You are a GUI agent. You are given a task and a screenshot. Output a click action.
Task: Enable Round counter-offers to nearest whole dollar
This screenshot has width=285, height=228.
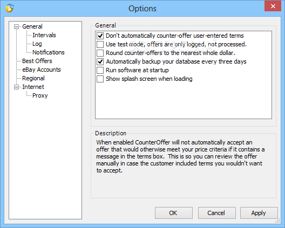coord(100,53)
